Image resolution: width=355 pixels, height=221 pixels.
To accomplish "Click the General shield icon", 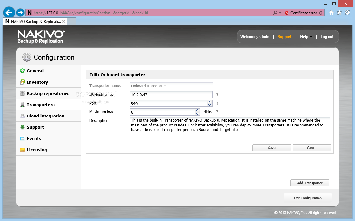I will [x=22, y=71].
